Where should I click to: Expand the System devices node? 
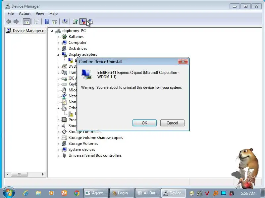pos(59,150)
